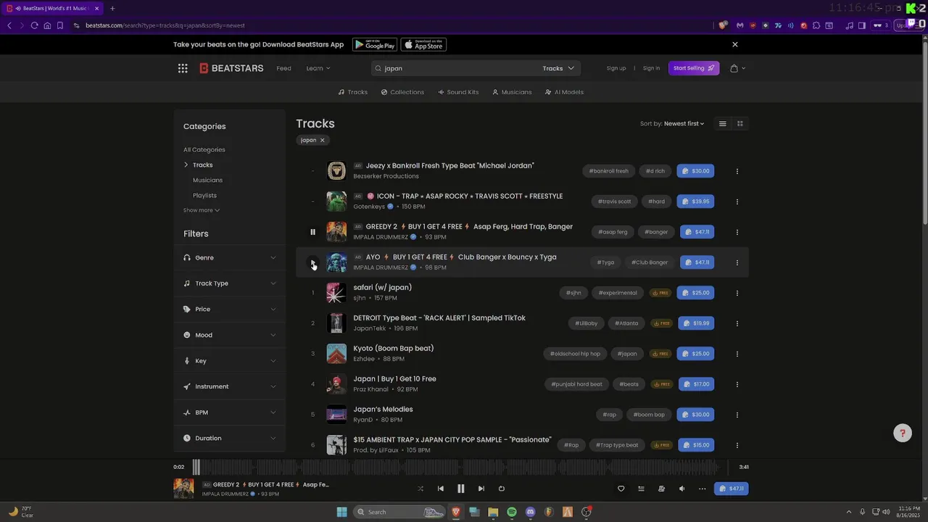Remove the japan filter chip
The image size is (928, 522).
[322, 140]
